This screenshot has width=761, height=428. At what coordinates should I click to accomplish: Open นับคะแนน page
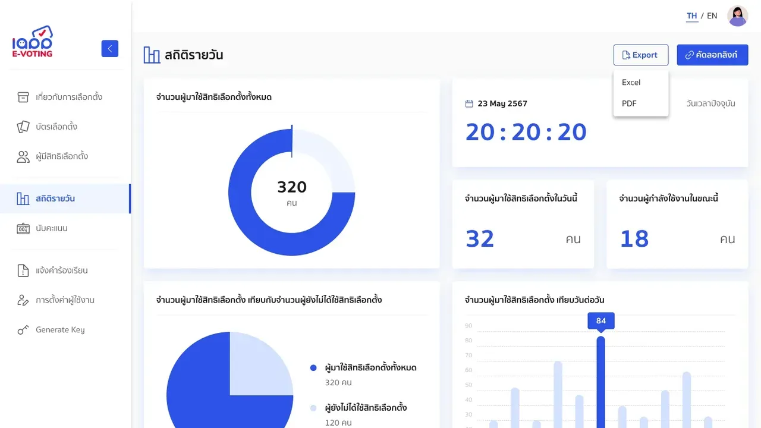pos(65,228)
